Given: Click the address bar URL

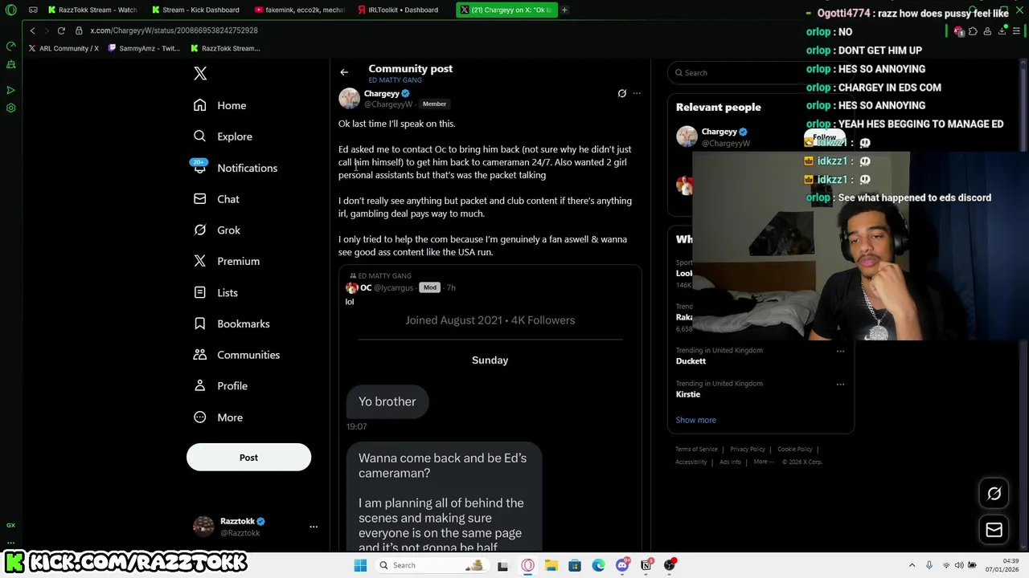Looking at the screenshot, I should point(174,31).
